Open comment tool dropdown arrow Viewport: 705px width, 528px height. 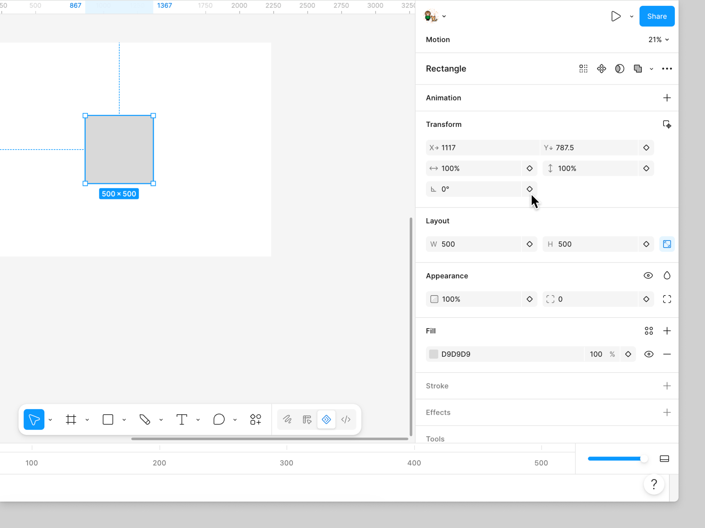coord(235,420)
